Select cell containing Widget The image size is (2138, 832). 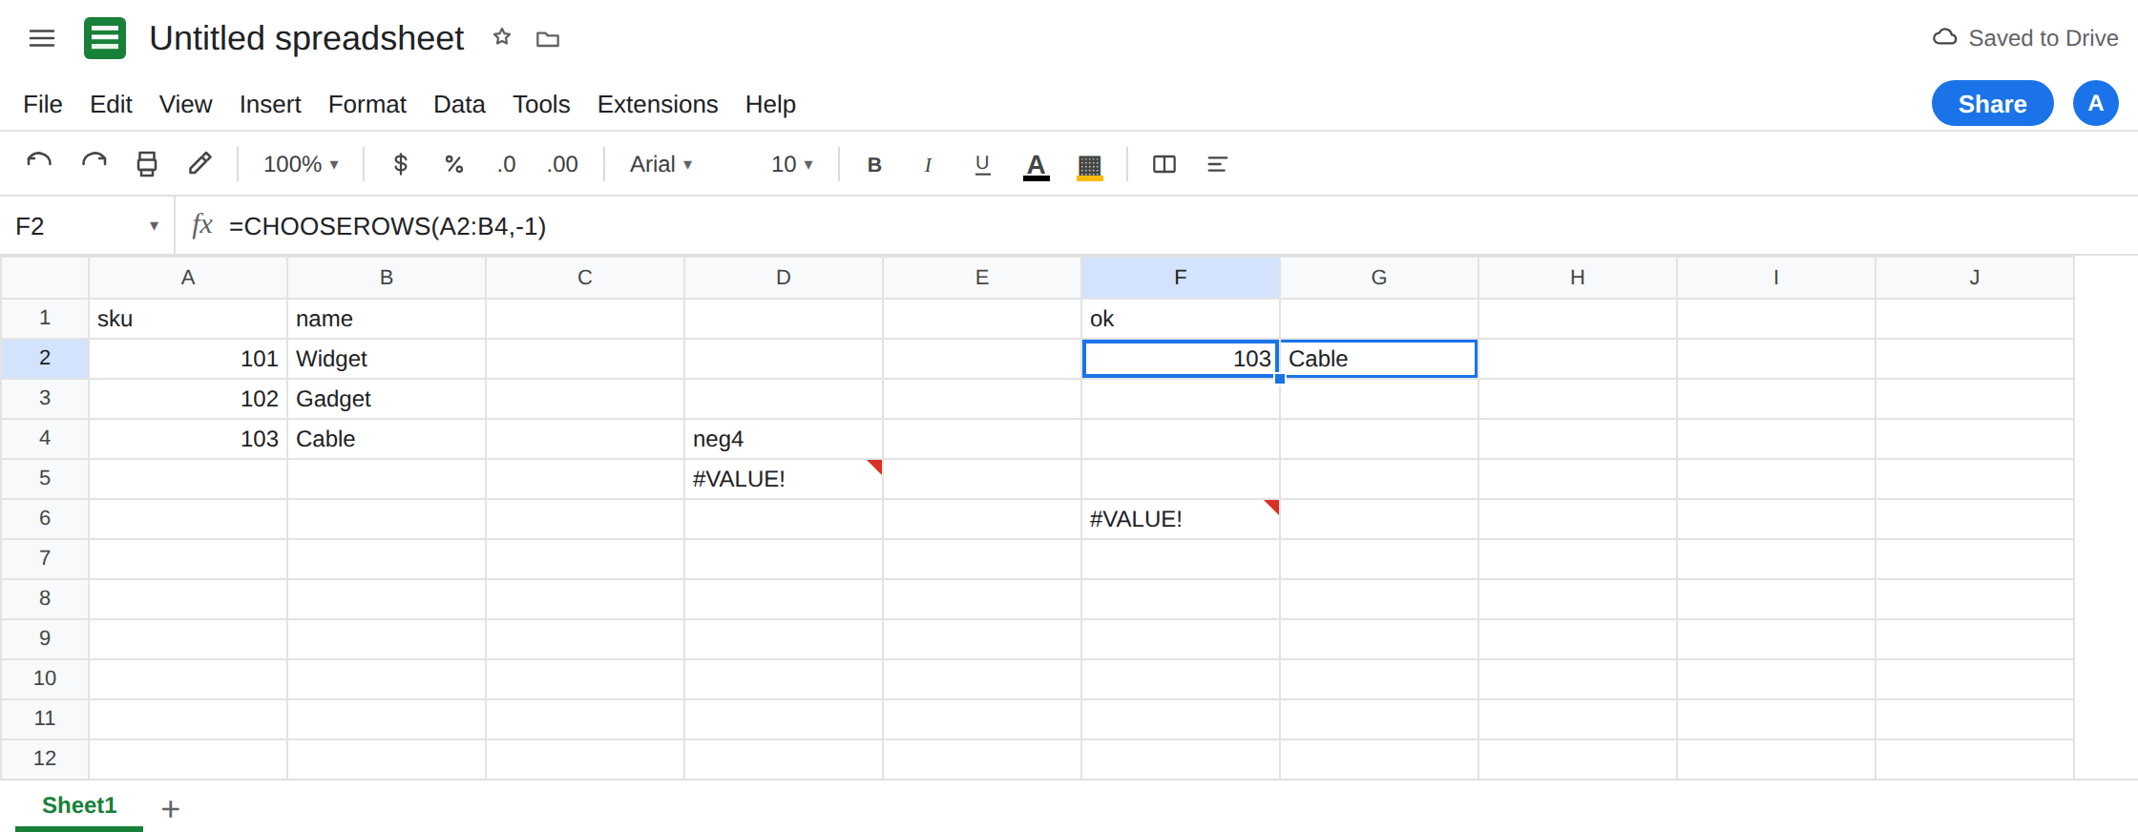[x=387, y=359]
